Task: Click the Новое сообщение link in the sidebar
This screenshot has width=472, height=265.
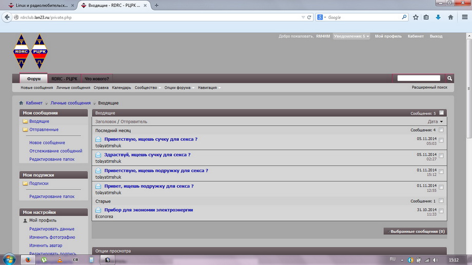Action: (47, 142)
